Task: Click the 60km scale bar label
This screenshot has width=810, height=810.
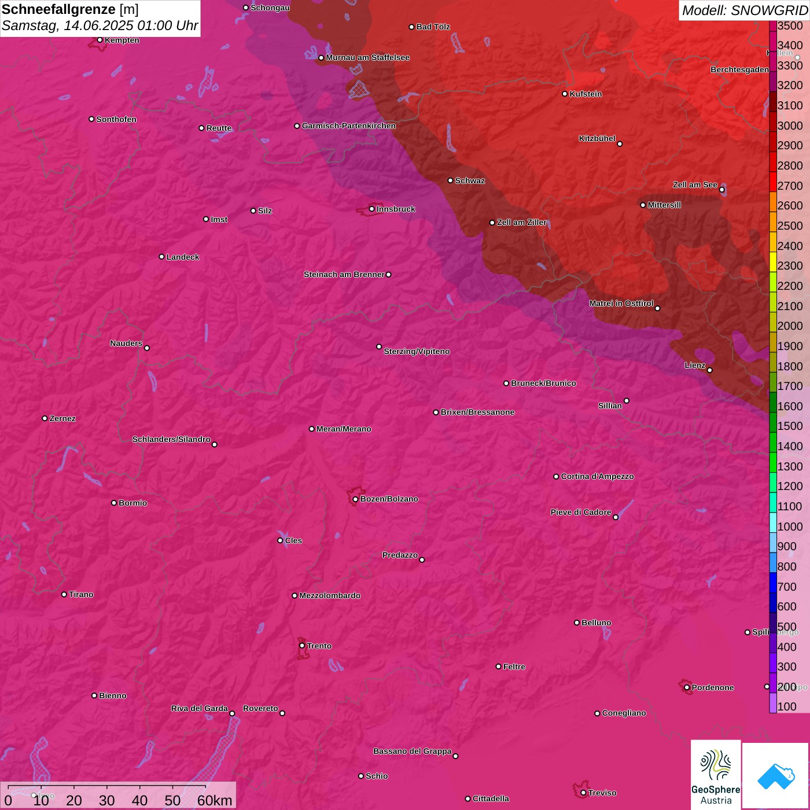Action: coord(215,800)
